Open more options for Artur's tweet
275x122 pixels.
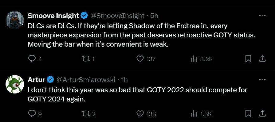pyautogui.click(x=262, y=80)
